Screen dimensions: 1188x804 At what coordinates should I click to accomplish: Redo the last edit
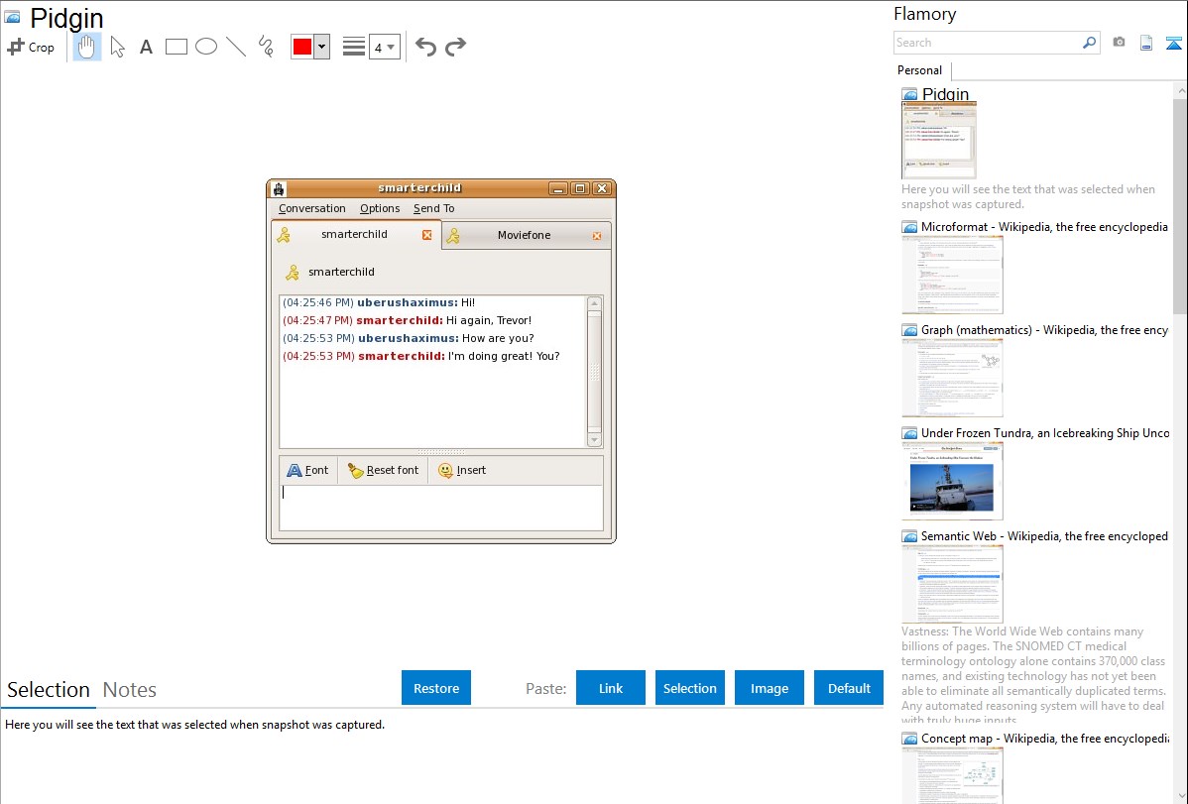[455, 47]
